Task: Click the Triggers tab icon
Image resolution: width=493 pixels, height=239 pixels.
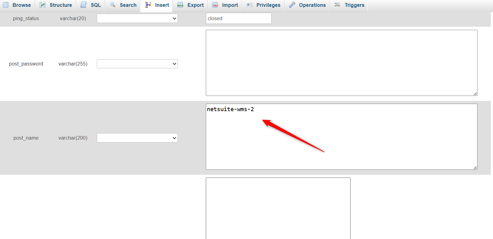Action: pyautogui.click(x=337, y=5)
